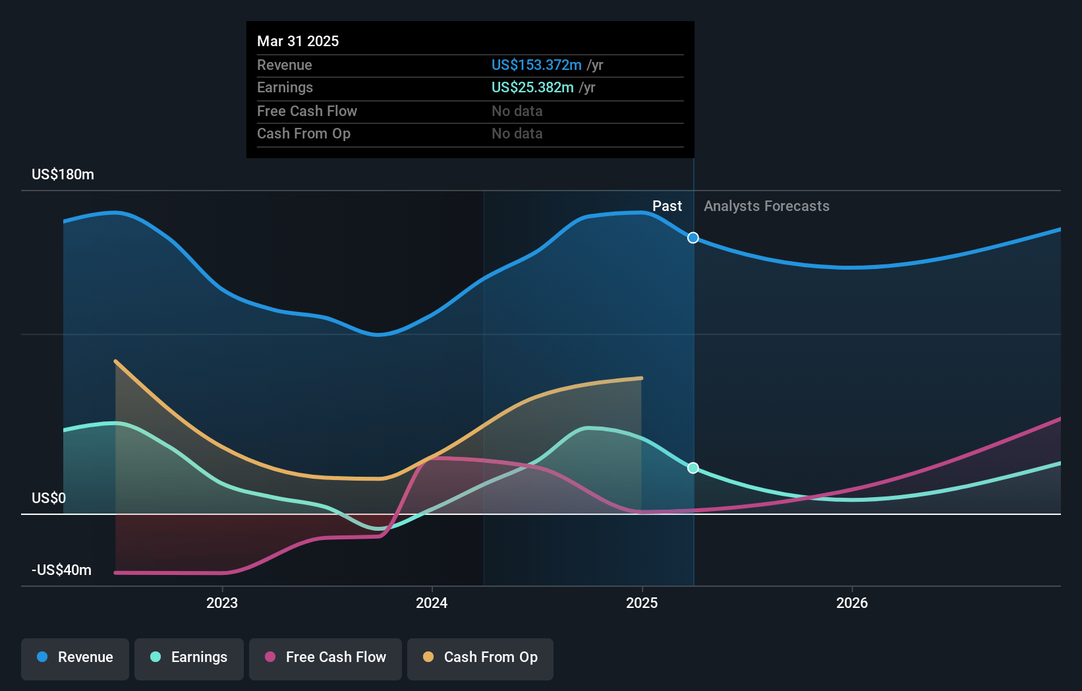Toggle the Free Cash Flow legend button
Screen dimensions: 1082x691
[x=326, y=659]
